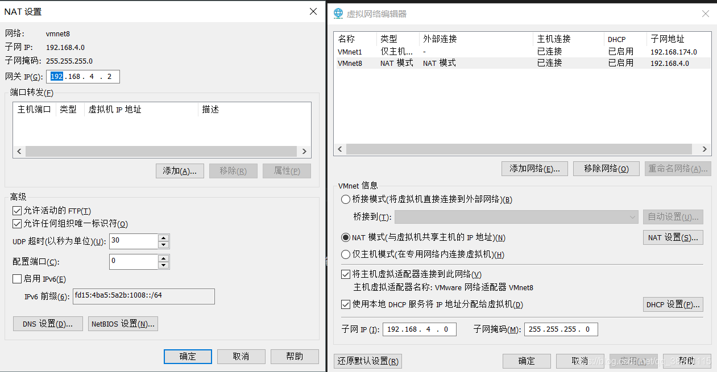Select 仅主机模式 radio button
The height and width of the screenshot is (372, 717).
pyautogui.click(x=345, y=254)
